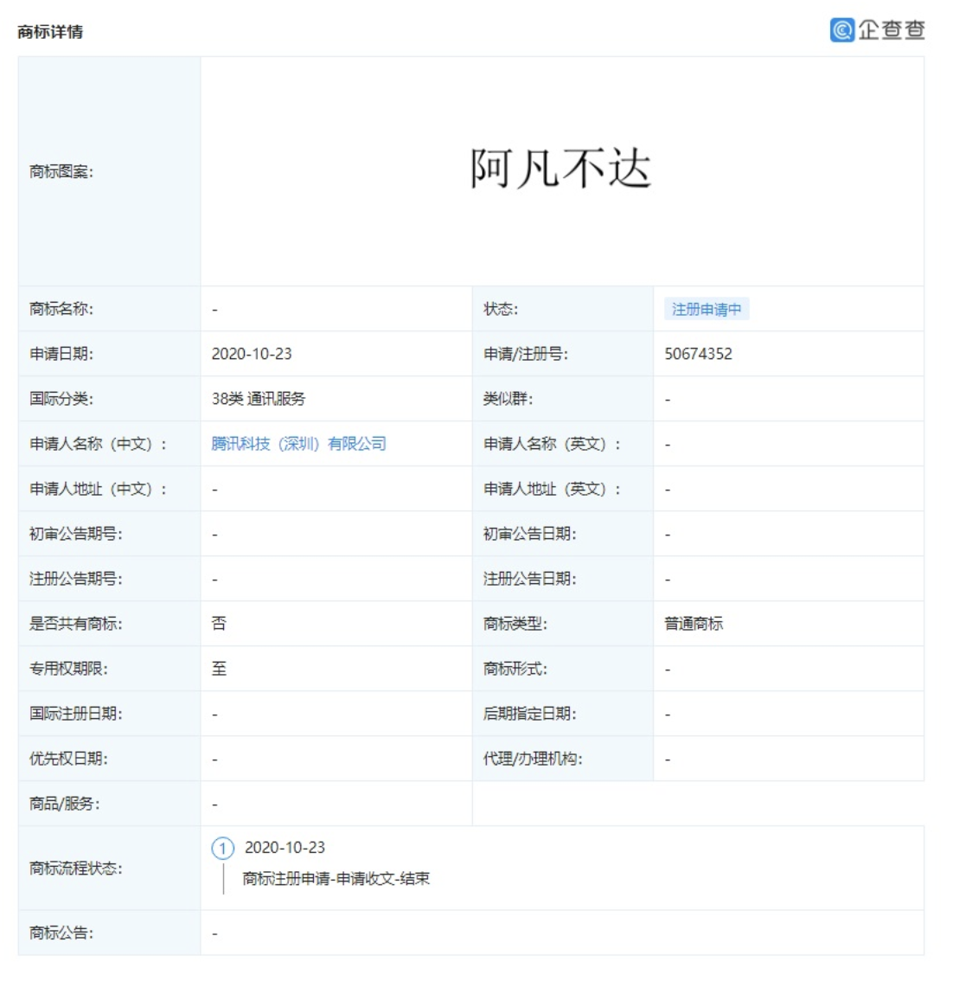
Task: Click the 代理/办理机构 label
Action: (x=533, y=759)
